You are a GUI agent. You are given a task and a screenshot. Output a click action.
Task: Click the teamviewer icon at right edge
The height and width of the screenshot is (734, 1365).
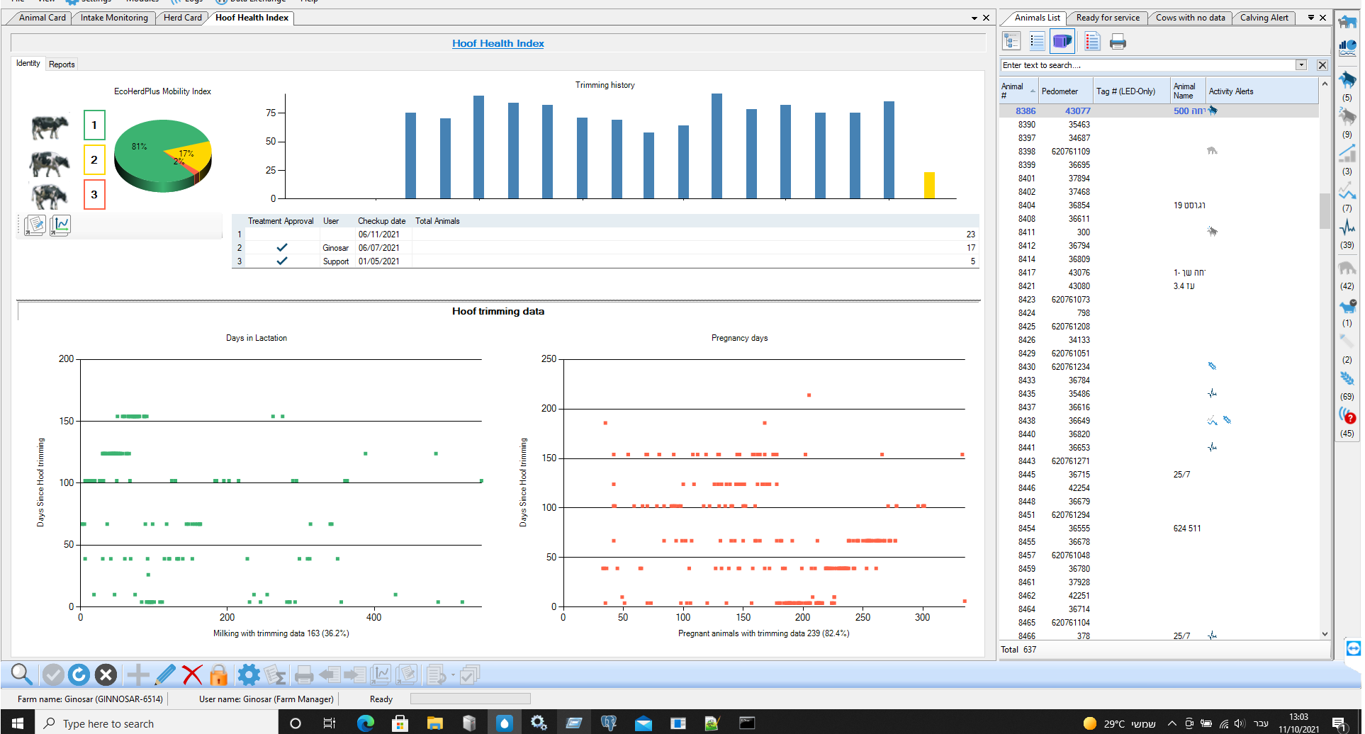(1353, 648)
